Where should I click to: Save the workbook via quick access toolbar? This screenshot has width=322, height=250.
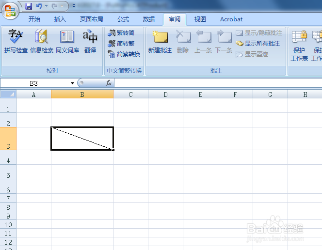29,6
